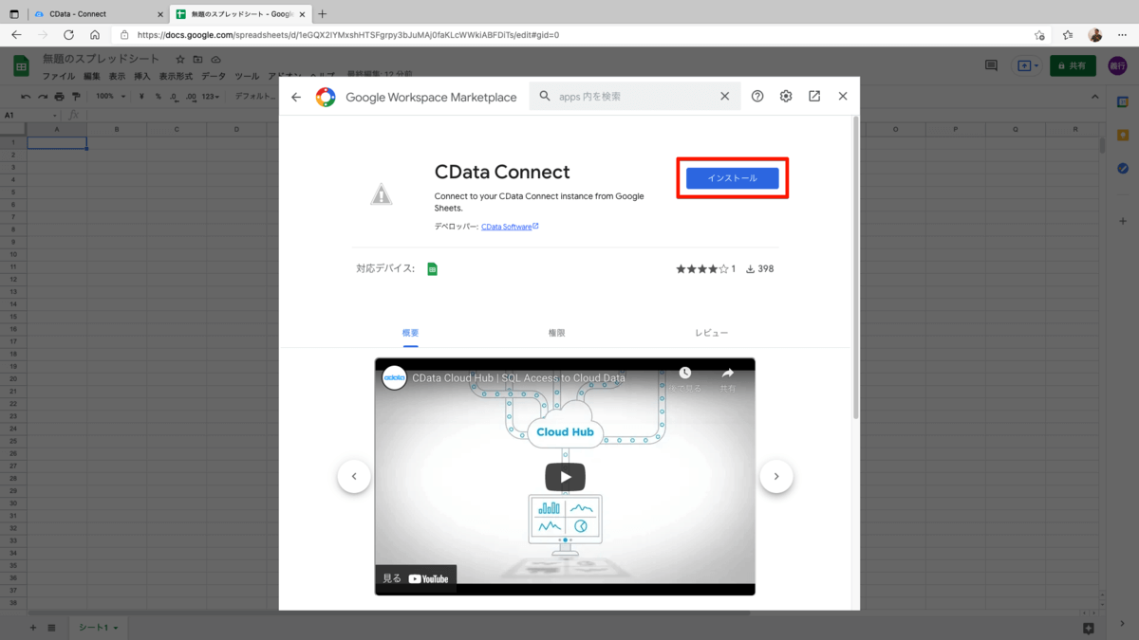Click the Google Workspace Marketplace logo
The height and width of the screenshot is (640, 1139).
(326, 97)
